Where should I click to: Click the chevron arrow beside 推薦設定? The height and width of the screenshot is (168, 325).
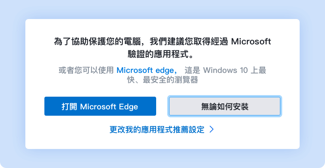tap(212, 130)
